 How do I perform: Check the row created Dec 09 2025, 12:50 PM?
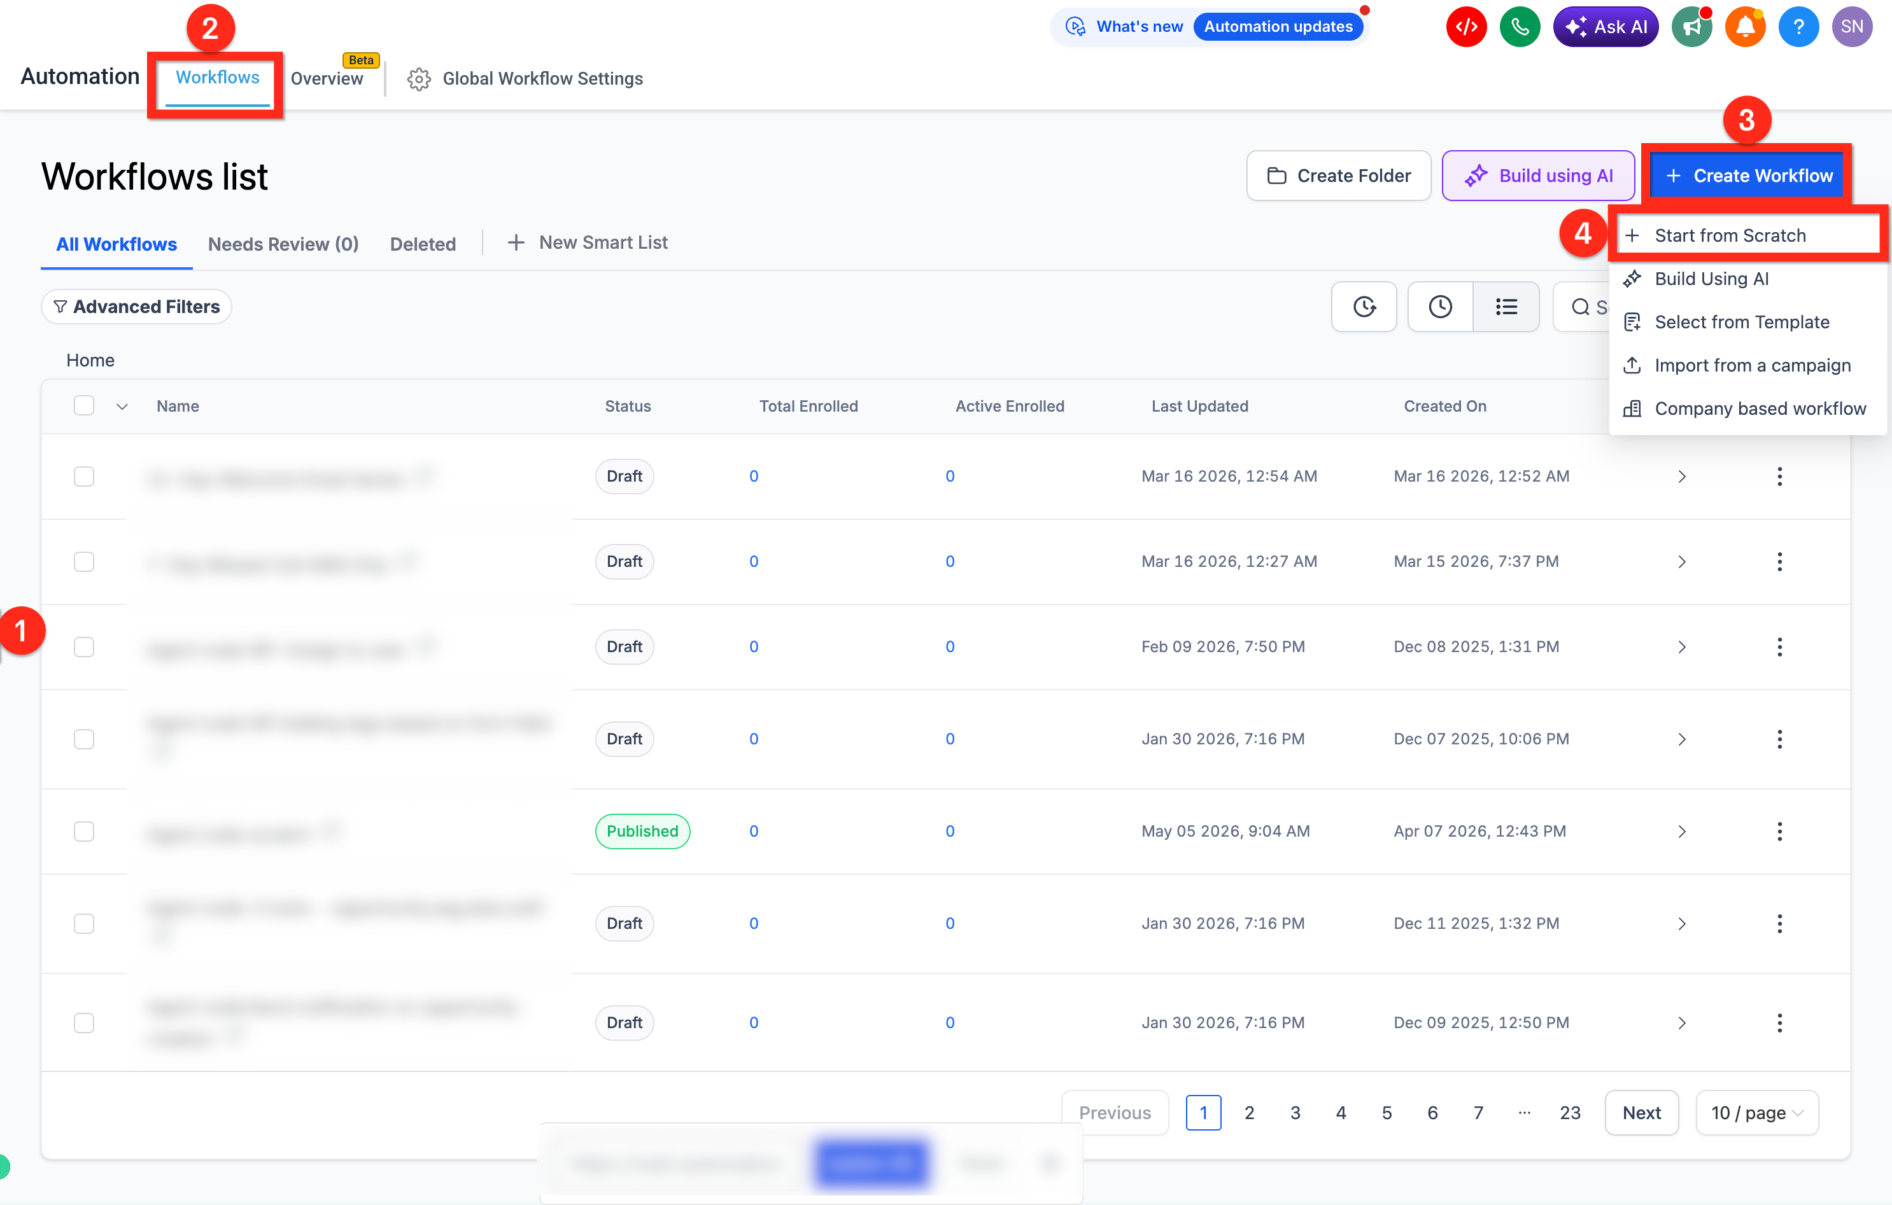pos(84,1023)
